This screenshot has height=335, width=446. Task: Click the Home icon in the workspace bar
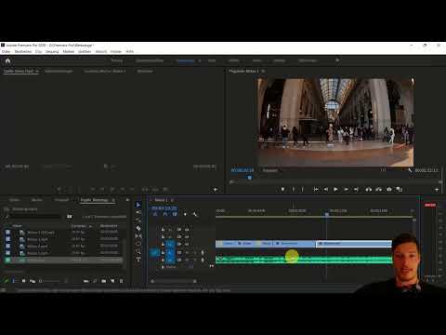7,60
